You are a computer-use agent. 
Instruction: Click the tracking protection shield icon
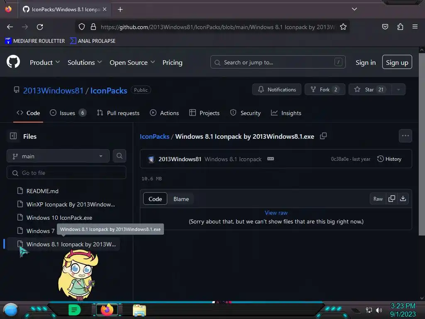(82, 27)
